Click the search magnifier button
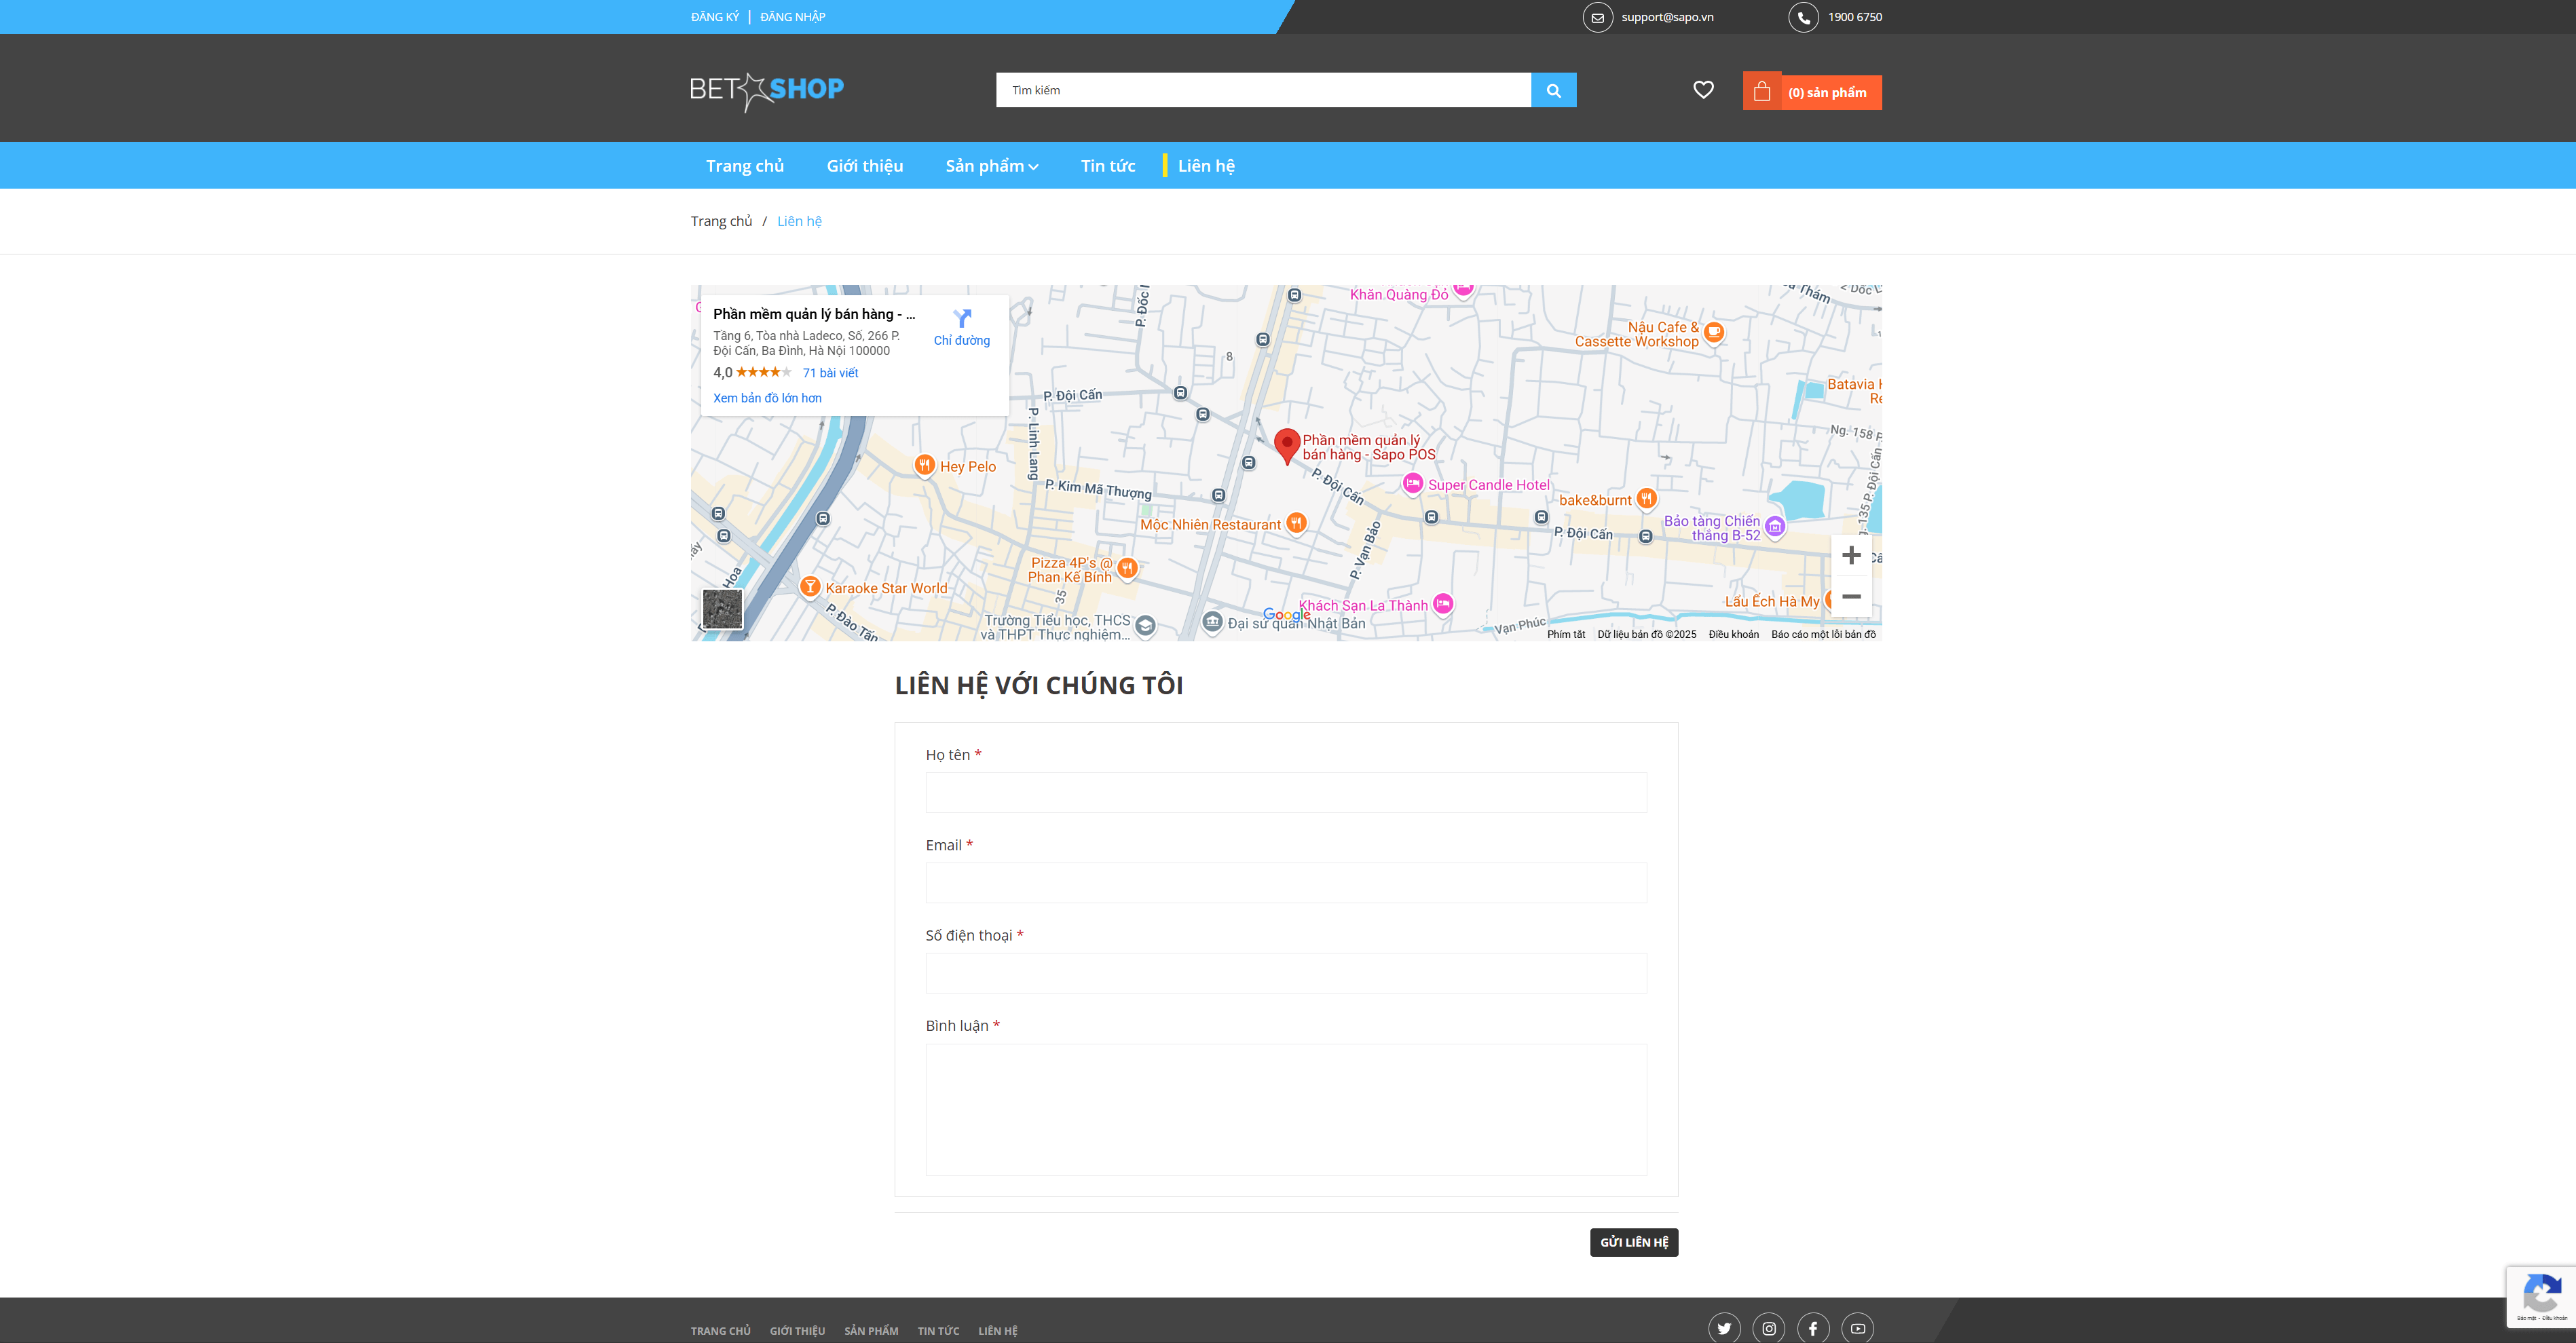This screenshot has width=2576, height=1343. click(1553, 90)
